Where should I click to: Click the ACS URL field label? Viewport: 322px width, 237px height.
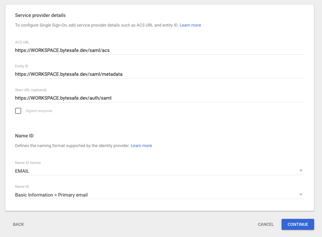click(x=22, y=42)
